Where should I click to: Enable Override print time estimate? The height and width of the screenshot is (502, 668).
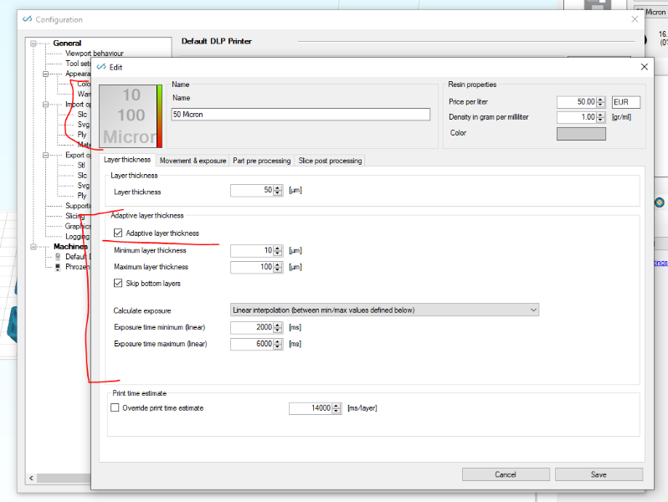115,408
